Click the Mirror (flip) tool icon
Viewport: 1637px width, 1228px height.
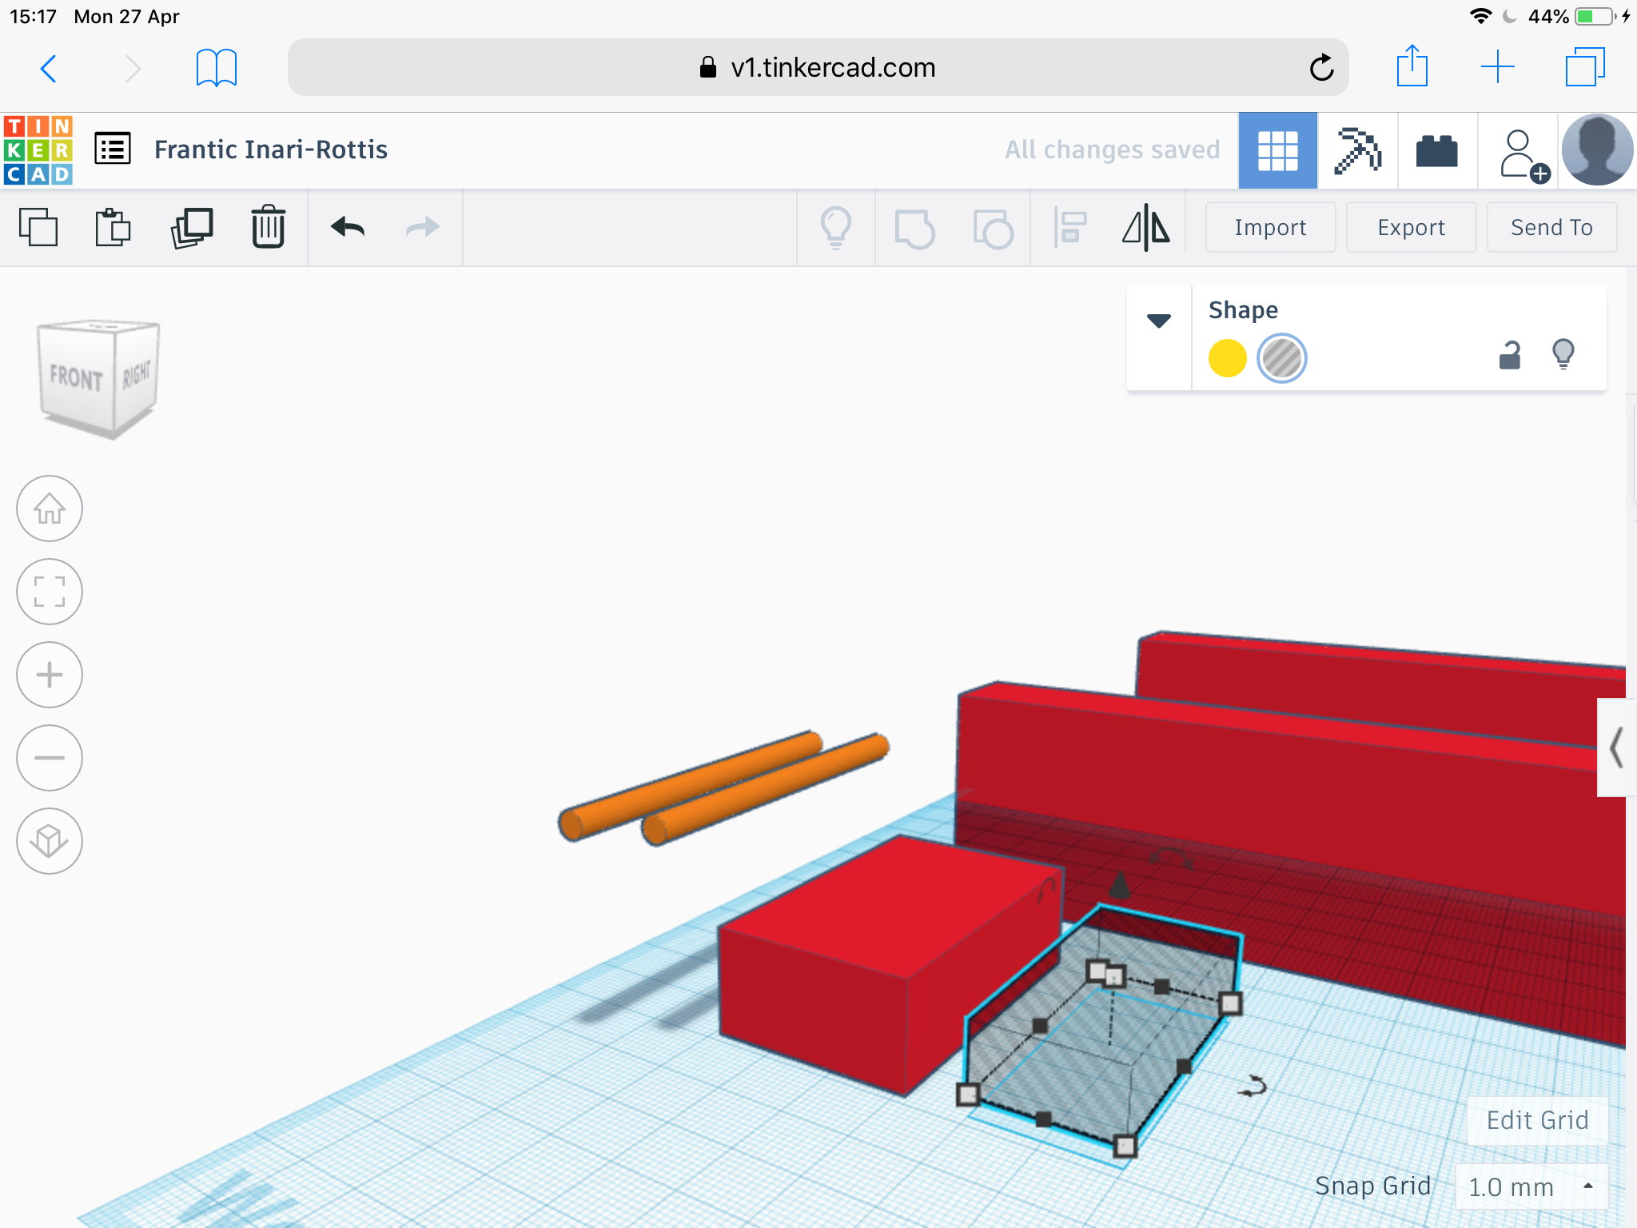[x=1146, y=227]
